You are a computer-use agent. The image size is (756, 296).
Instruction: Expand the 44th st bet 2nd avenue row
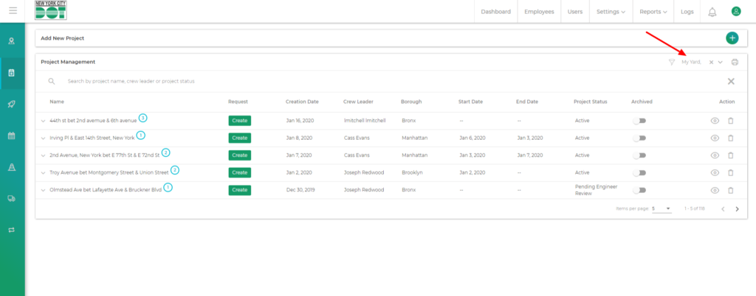point(43,120)
